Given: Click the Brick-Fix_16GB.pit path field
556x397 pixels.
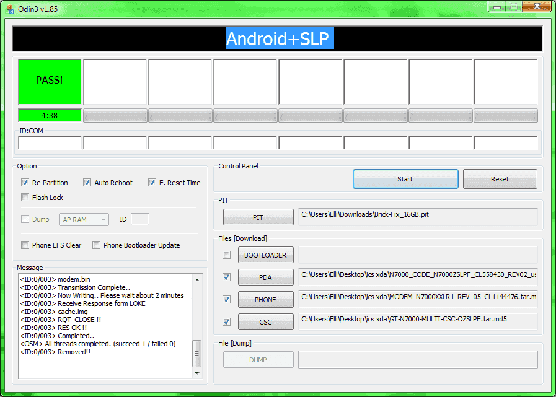Looking at the screenshot, I should (418, 217).
